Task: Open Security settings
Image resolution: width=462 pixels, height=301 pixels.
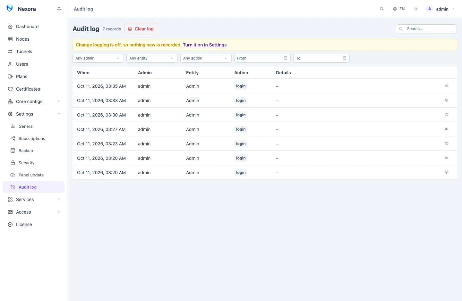Action: [x=34, y=163]
